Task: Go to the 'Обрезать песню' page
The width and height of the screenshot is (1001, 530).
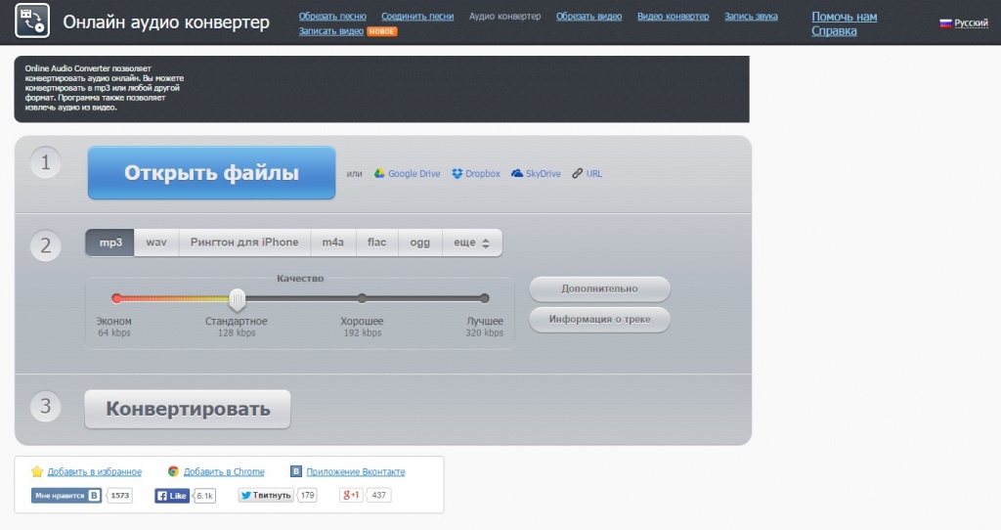Action: tap(333, 17)
